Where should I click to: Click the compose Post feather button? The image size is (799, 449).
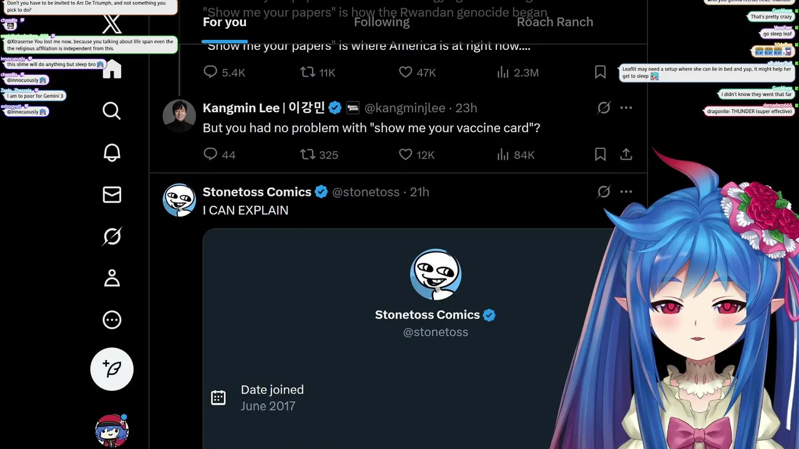pyautogui.click(x=112, y=369)
